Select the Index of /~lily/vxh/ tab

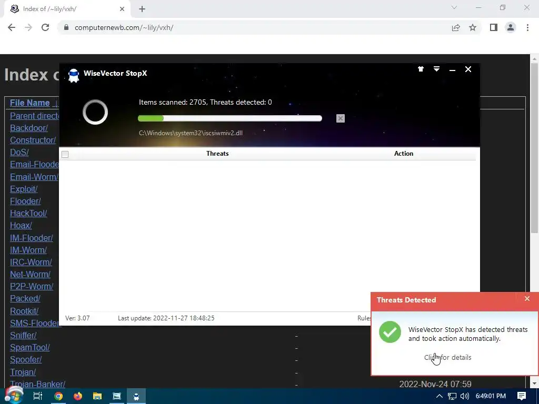[x=67, y=9]
